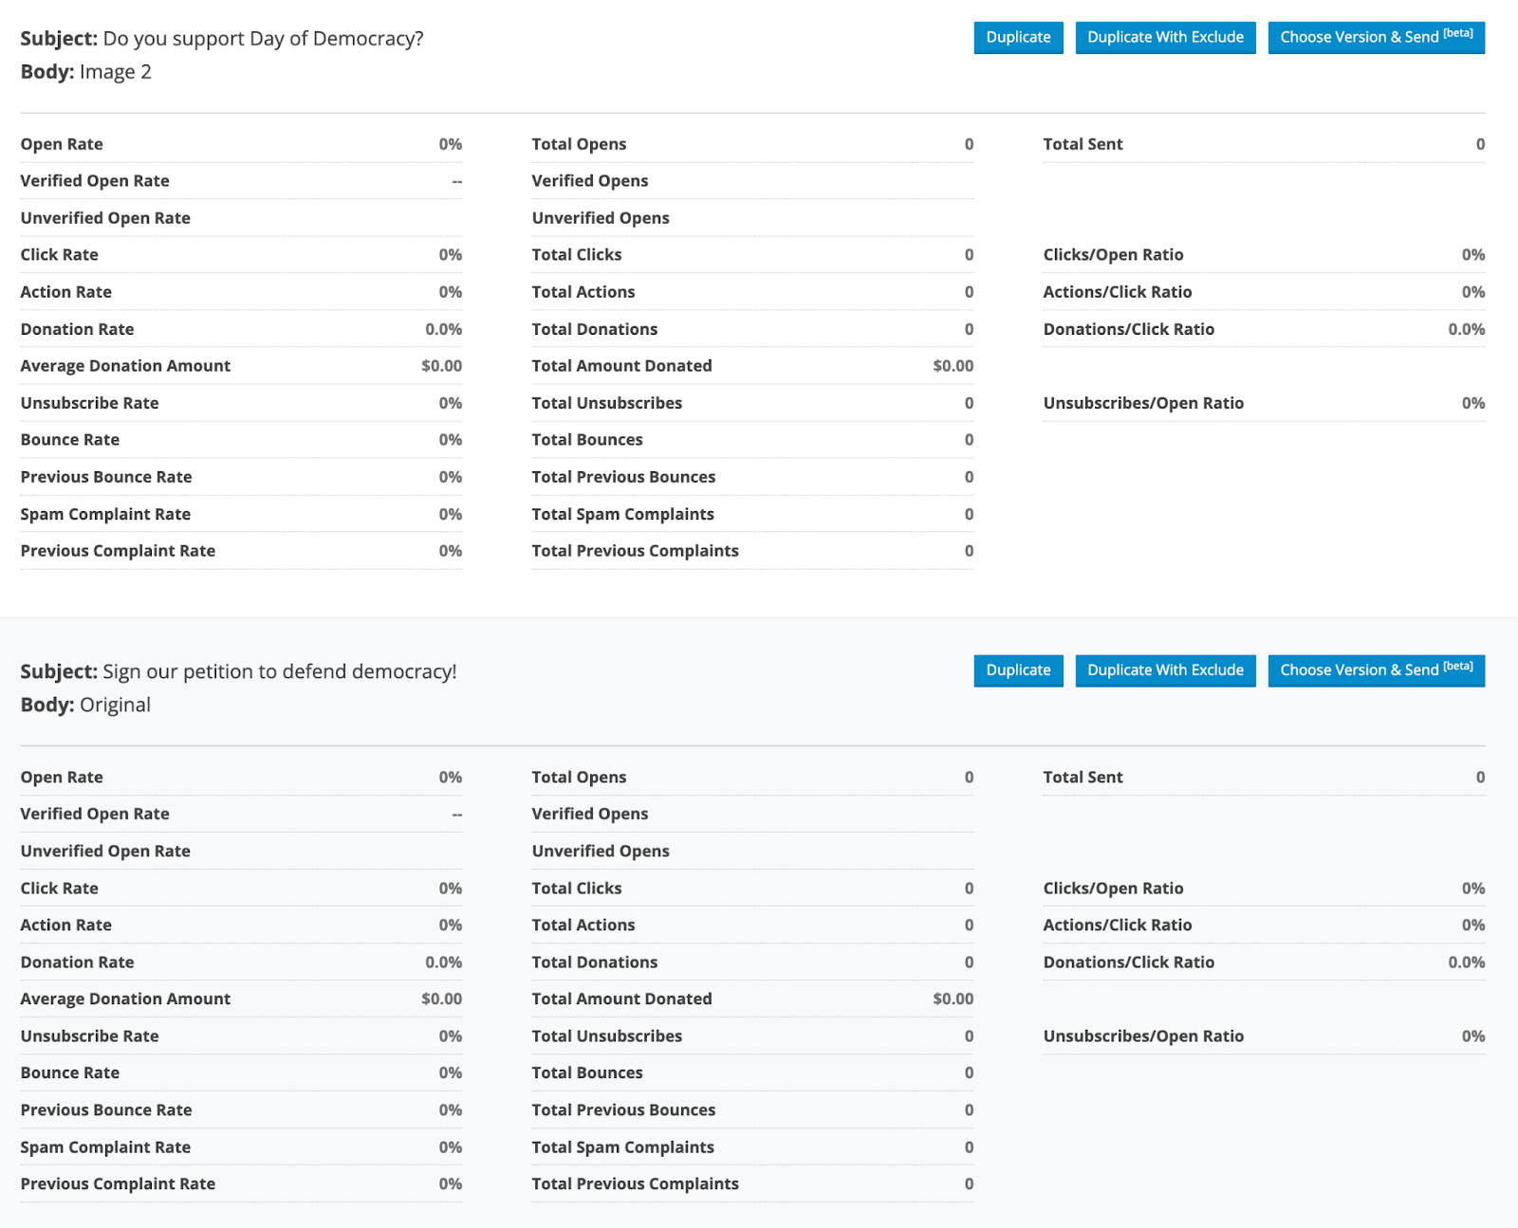1518x1228 pixels.
Task: Click Total Previous Complaints in the petition stats
Action: pos(635,1184)
